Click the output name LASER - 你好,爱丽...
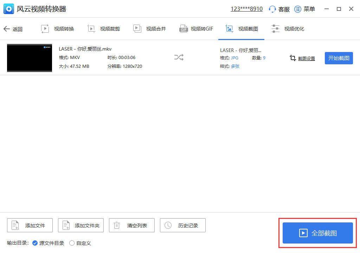Screen dimensions: 360x253 pyautogui.click(x=240, y=50)
